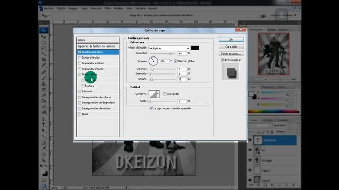Click the Opacidad slider in Sombra paralela
This screenshot has width=339, height=190.
163,53
